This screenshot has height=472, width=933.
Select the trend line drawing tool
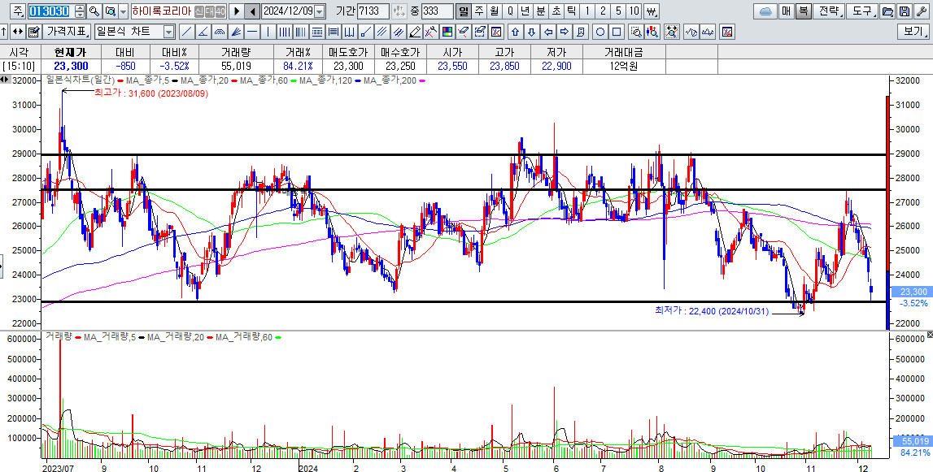click(x=186, y=32)
